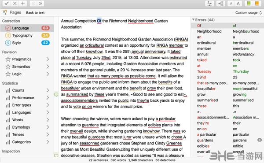Screen dimensions: 264x163
Task: Open the Semantics revision item
Action: (x=27, y=67)
